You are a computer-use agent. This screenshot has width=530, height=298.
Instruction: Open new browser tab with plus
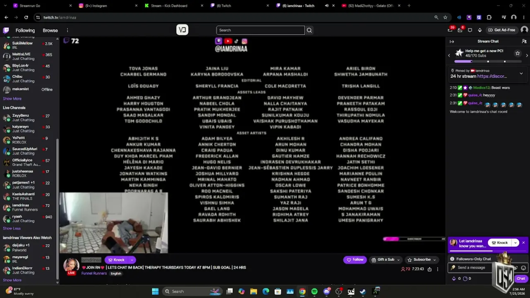(x=409, y=6)
